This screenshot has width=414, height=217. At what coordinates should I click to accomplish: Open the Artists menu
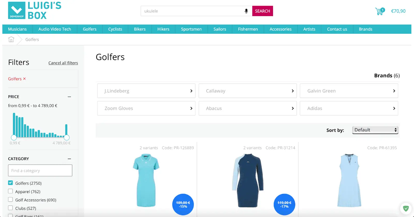[x=309, y=29]
